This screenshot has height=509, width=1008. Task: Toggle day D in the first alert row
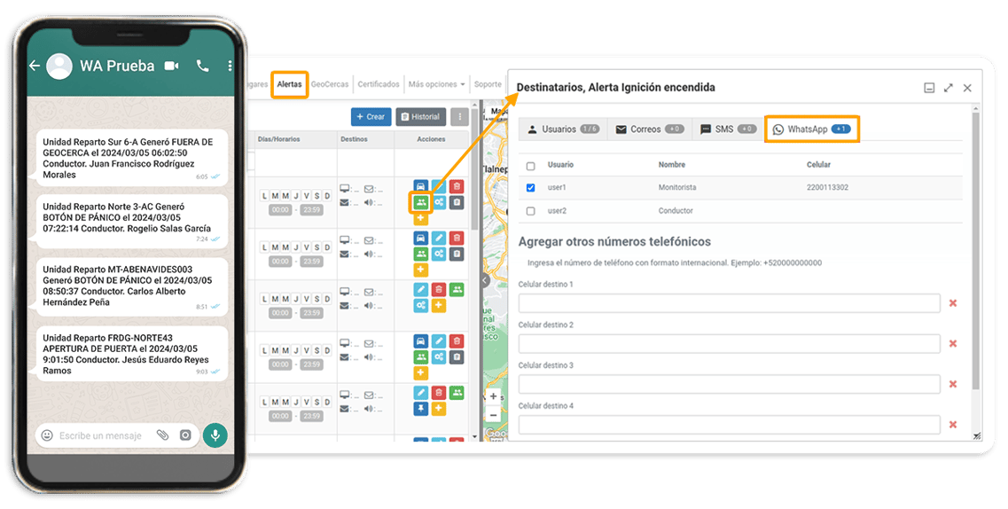(327, 195)
